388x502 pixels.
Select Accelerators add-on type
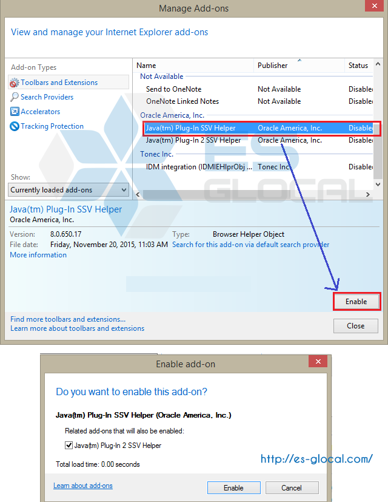pyautogui.click(x=40, y=112)
